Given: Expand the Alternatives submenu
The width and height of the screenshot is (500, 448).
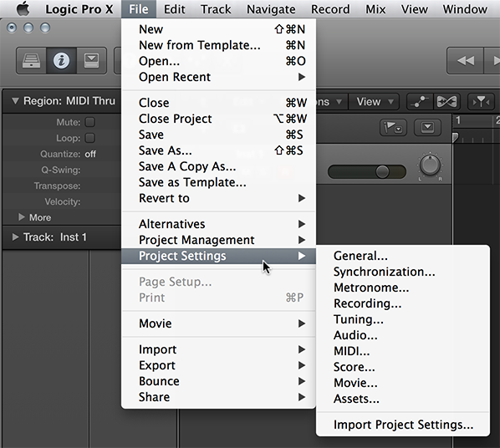Looking at the screenshot, I should [219, 224].
